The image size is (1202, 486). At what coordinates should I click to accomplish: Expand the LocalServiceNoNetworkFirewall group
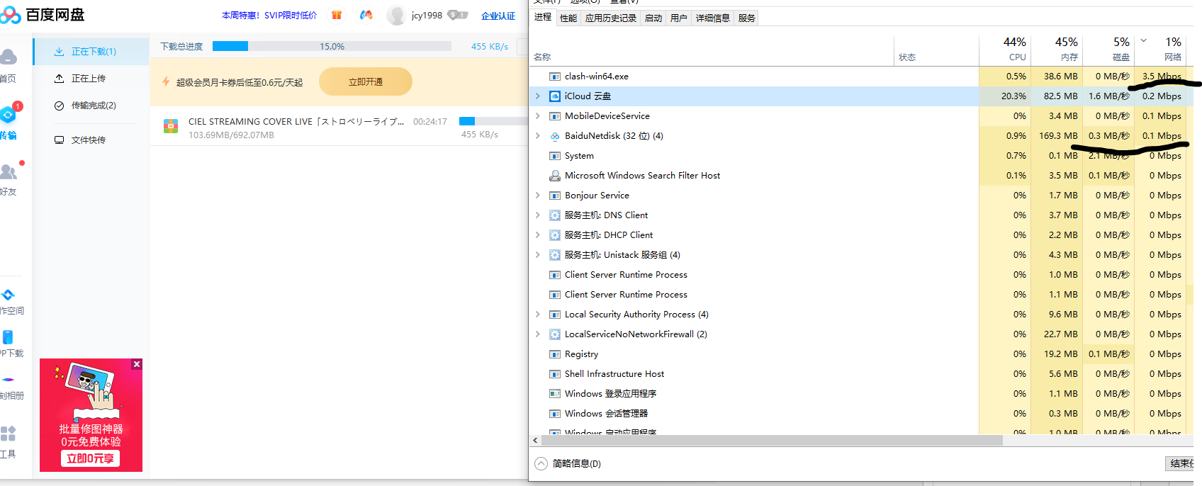pos(538,334)
